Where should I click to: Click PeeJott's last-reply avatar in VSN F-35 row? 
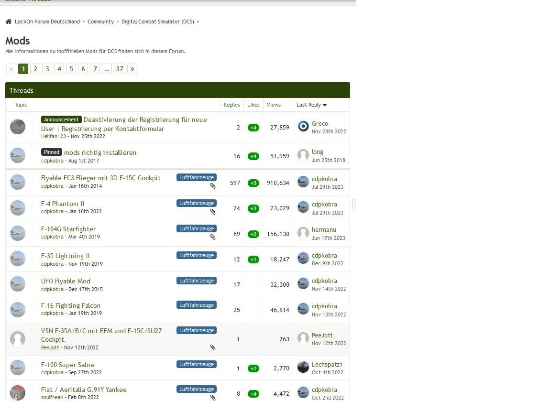[x=303, y=338]
